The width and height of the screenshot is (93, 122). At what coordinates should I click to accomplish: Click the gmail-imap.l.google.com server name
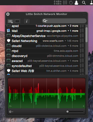51,31
